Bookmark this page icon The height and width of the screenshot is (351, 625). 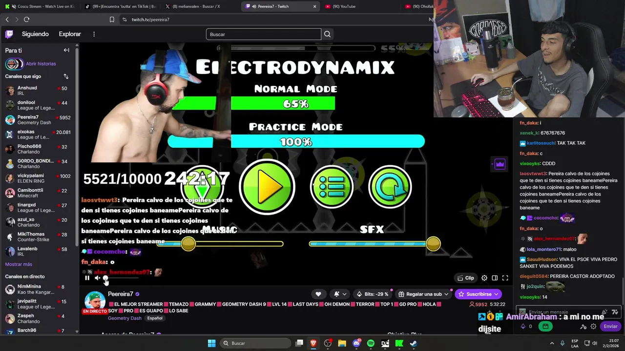(x=112, y=19)
